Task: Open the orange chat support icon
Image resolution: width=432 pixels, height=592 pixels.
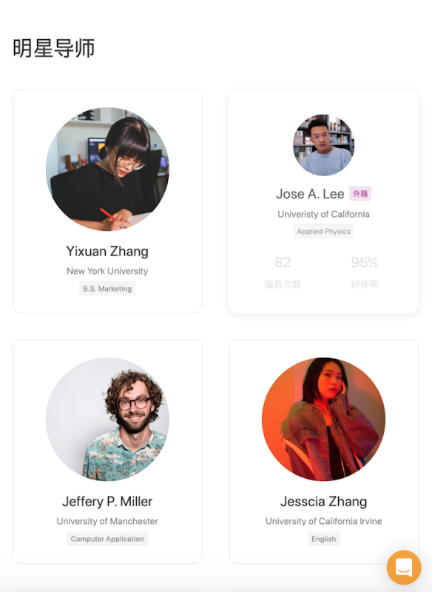Action: pyautogui.click(x=404, y=567)
